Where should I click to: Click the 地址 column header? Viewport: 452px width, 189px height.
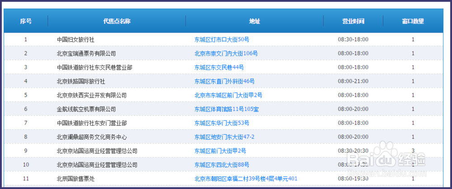click(254, 21)
